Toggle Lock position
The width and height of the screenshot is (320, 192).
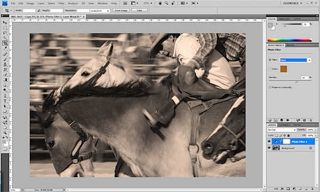coord(284,135)
